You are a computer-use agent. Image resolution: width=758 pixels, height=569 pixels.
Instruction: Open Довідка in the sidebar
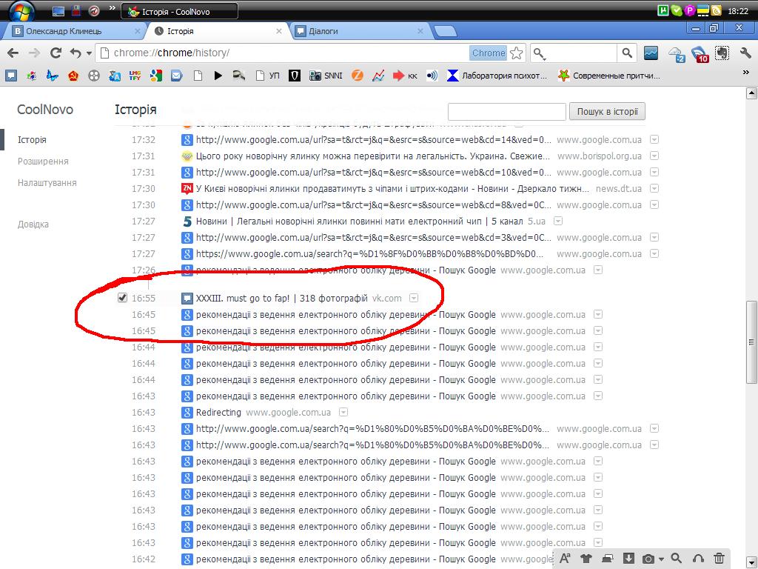click(x=33, y=224)
